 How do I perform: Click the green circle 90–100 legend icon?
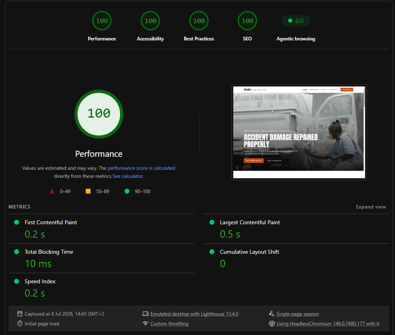pyautogui.click(x=127, y=191)
